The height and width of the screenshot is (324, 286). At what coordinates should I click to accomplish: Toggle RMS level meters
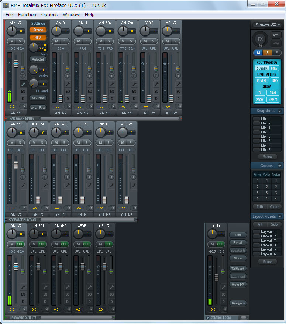tap(275, 80)
